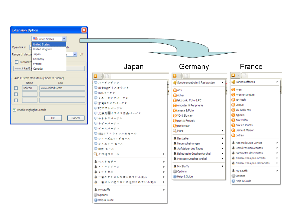The image size is (290, 217).
Task: Close the Extension Option dialog
Action: (84, 30)
